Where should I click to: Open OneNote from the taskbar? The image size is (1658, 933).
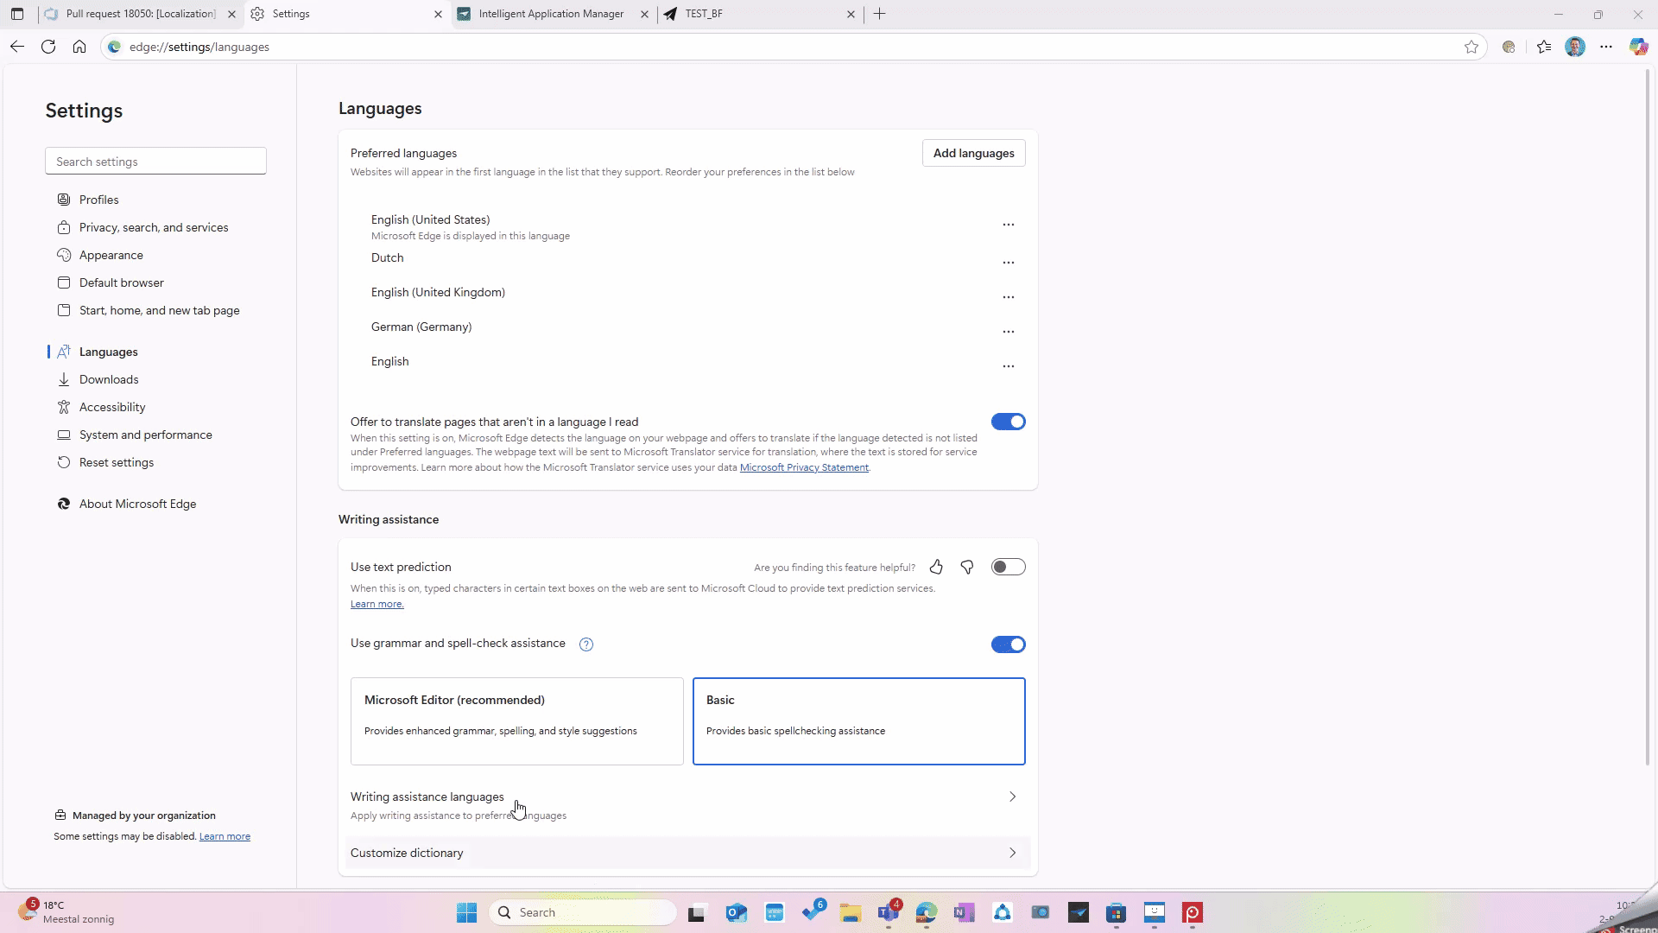(x=964, y=912)
